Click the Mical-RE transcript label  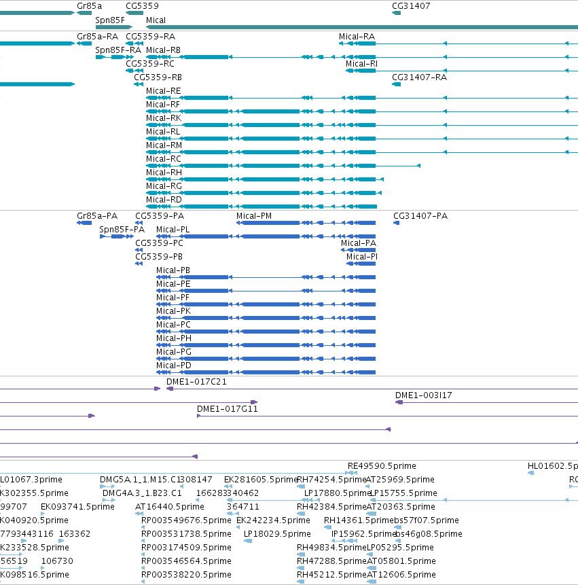[164, 91]
